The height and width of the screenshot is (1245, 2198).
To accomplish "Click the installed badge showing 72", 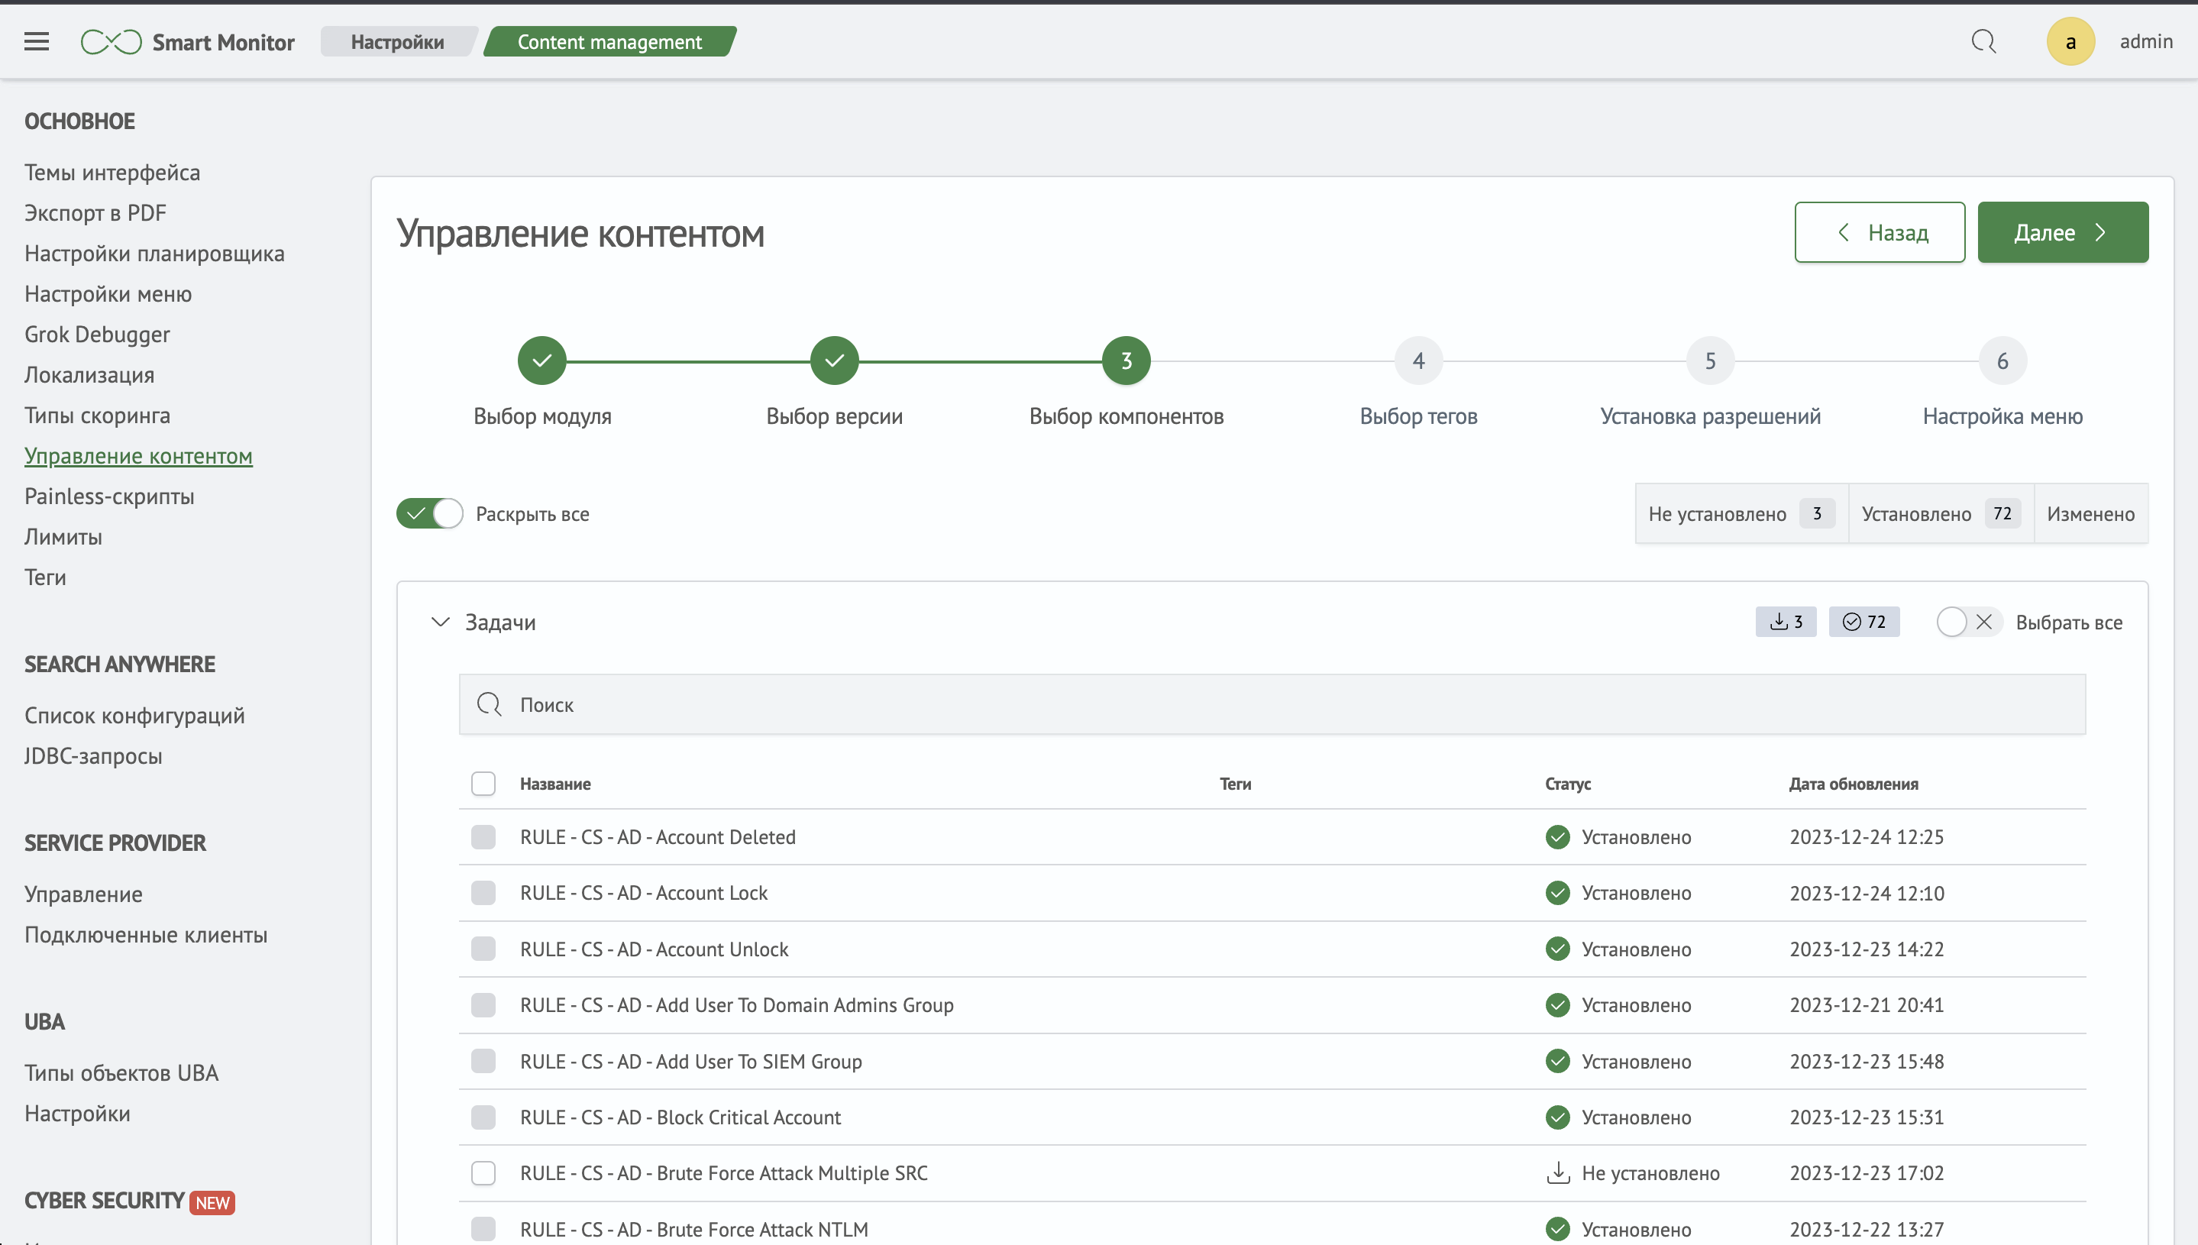I will click(1863, 622).
